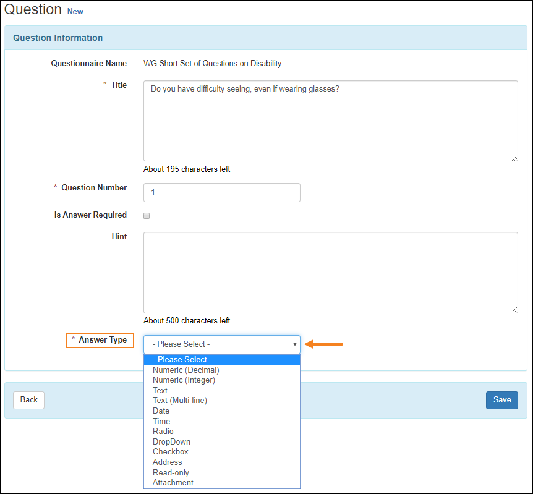Focus the Question Number field

(x=221, y=192)
